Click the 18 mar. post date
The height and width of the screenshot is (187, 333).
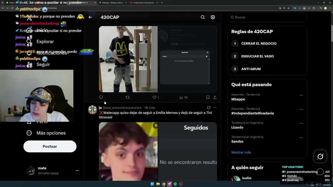[x=150, y=108]
